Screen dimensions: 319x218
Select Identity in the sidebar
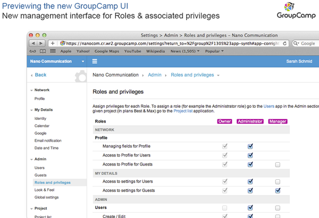[40, 118]
